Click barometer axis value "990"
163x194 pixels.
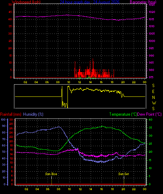(151, 56)
